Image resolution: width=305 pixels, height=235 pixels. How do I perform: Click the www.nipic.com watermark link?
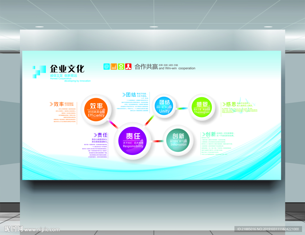pyautogui.click(x=42, y=230)
